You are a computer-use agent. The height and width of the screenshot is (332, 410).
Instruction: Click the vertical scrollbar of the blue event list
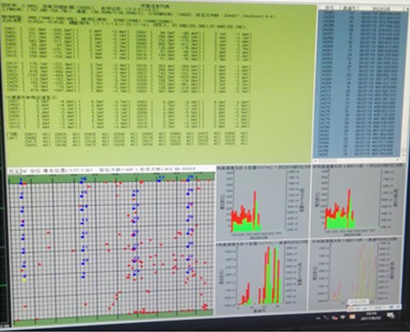tap(405, 83)
